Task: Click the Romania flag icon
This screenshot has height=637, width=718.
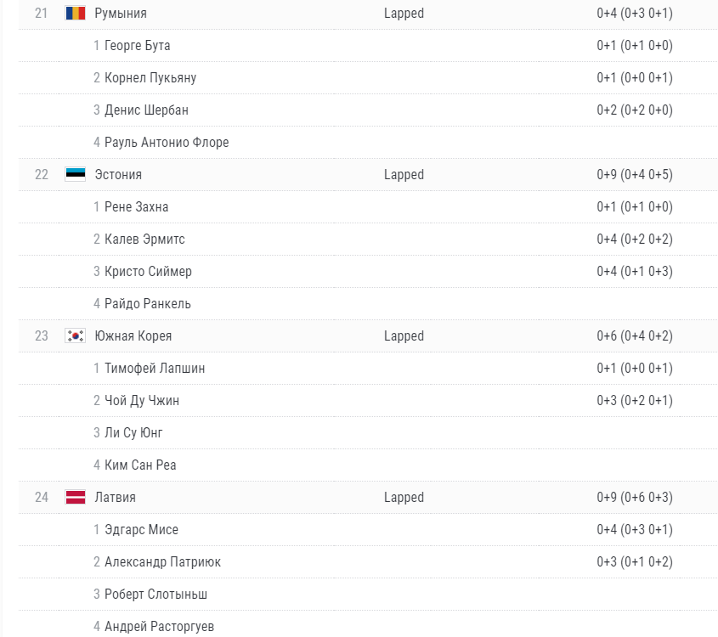Action: pyautogui.click(x=75, y=14)
